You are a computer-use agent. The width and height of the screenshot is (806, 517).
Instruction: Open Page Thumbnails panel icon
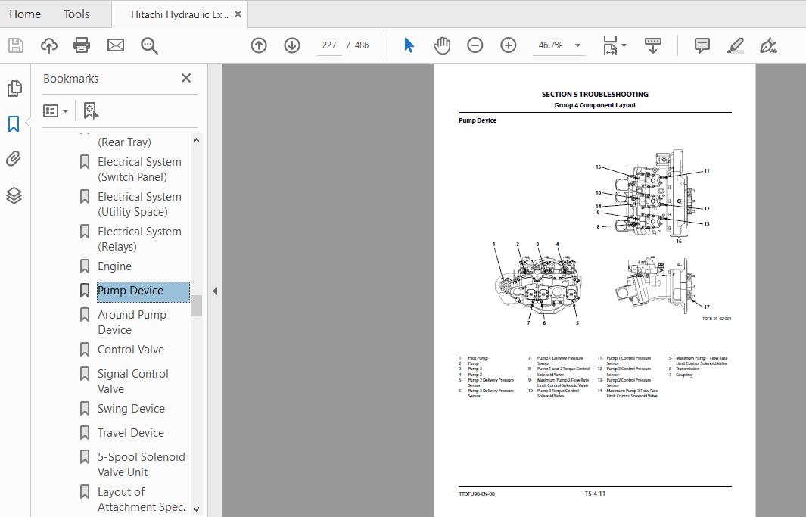[14, 89]
